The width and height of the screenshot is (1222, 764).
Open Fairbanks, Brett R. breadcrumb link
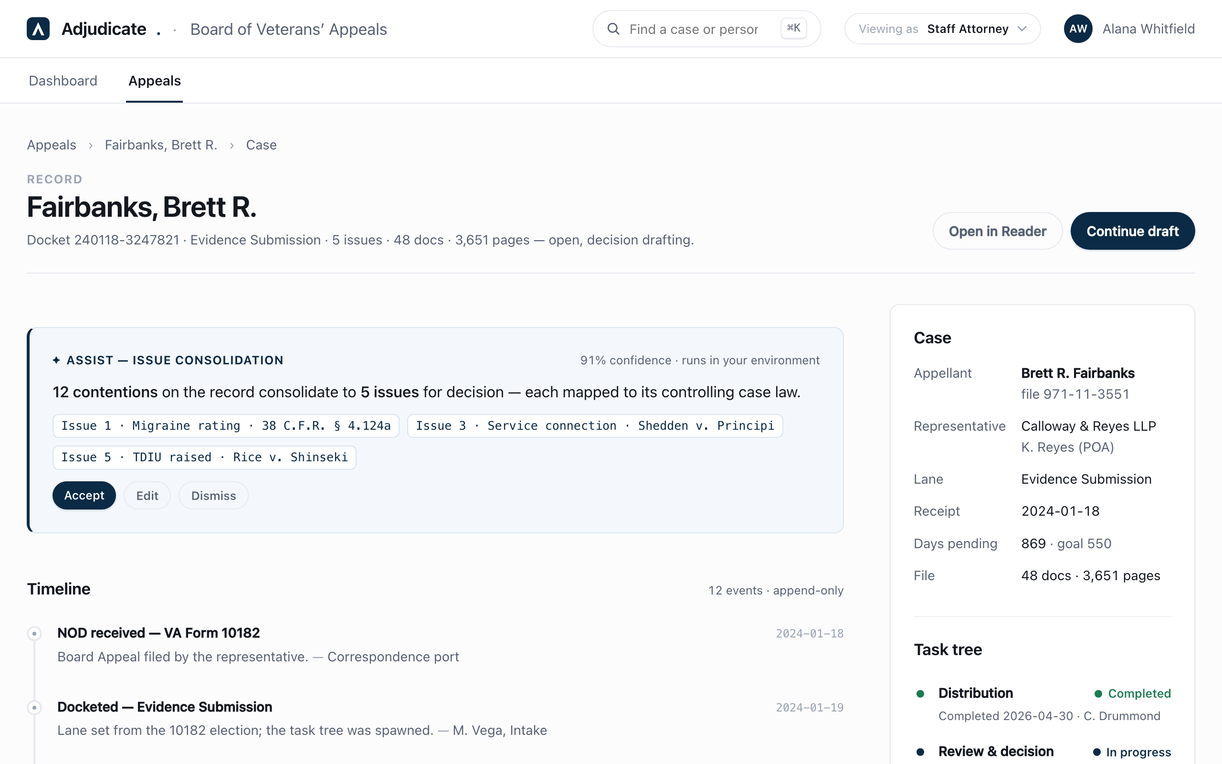161,145
